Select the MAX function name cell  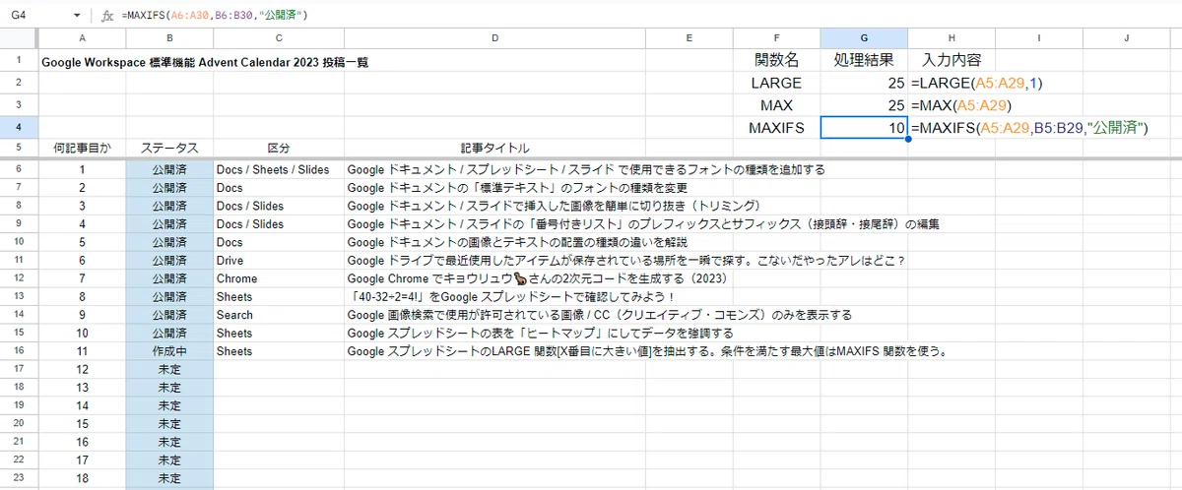776,105
